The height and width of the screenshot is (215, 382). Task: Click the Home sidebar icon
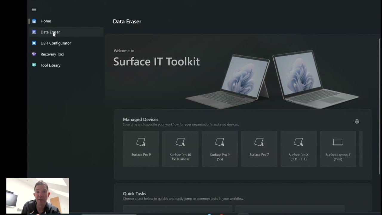[x=34, y=21]
